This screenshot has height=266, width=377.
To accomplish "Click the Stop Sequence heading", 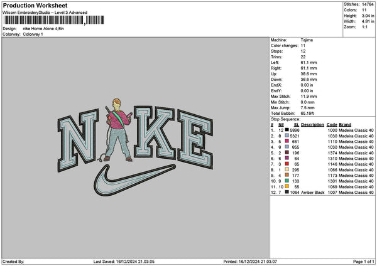I will click(x=286, y=119).
